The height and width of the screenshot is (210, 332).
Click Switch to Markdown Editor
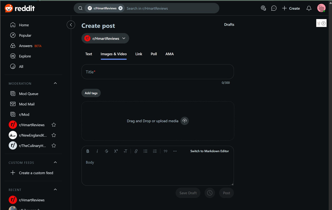210,151
